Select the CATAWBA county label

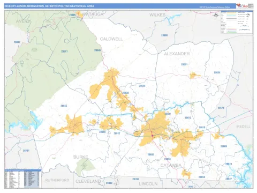(171, 165)
